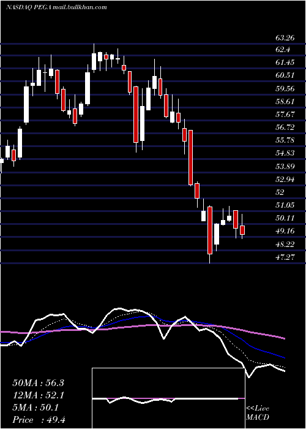
Task: Click the NASDAQ PEGA mail.bullkhan.com title text
Action: [56, 7]
